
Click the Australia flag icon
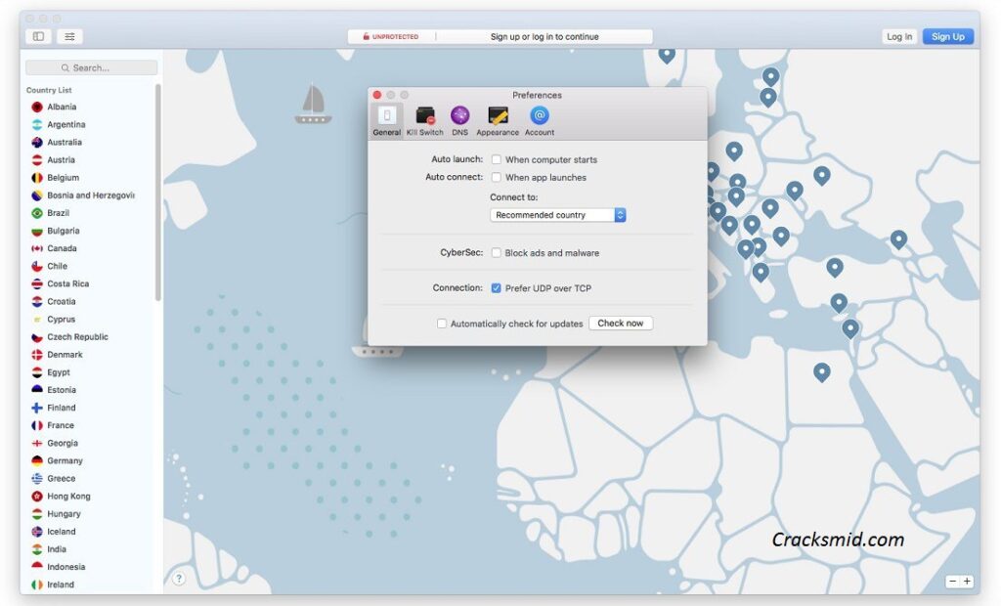(37, 143)
